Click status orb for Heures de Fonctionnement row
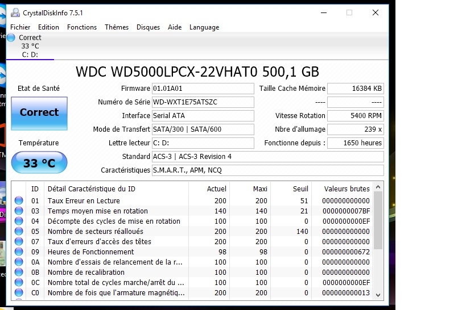The height and width of the screenshot is (310, 466). pos(19,252)
